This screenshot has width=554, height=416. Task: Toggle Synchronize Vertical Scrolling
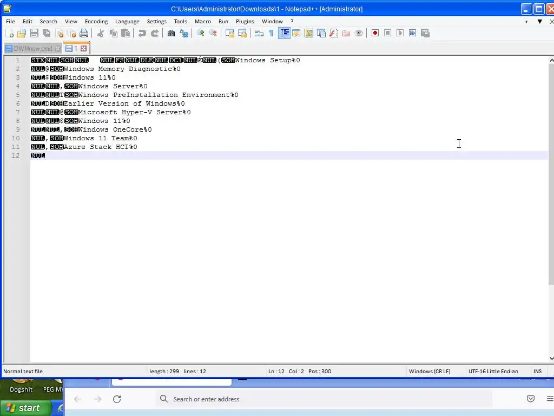pyautogui.click(x=229, y=33)
